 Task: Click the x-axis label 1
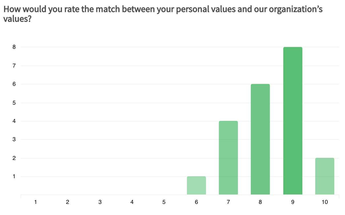coord(35,202)
